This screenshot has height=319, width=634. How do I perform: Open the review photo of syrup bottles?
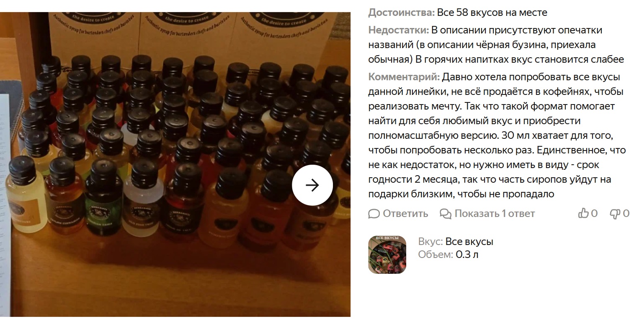click(x=175, y=164)
